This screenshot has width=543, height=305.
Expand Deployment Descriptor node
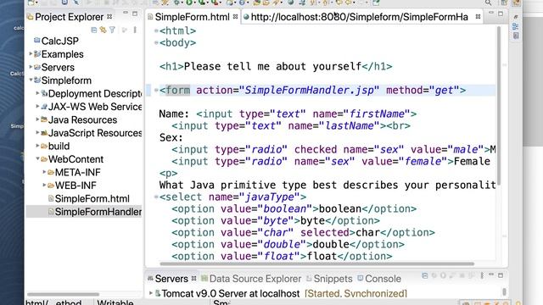37,93
